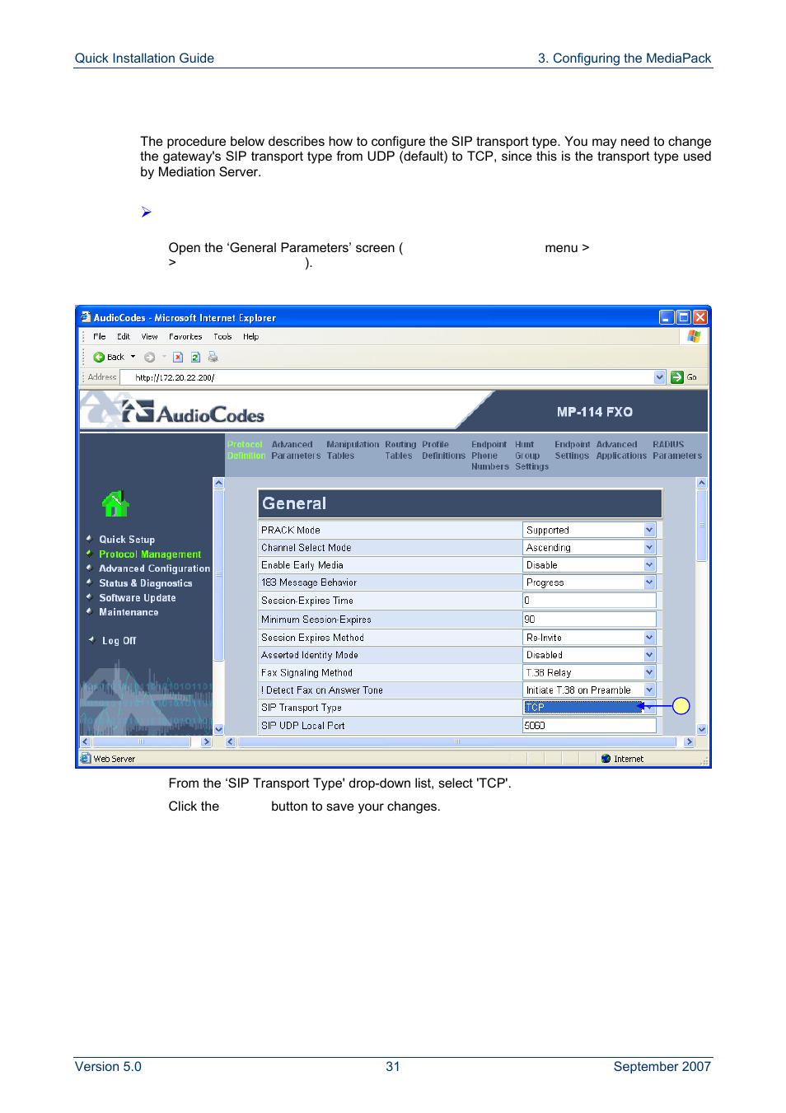The height and width of the screenshot is (1113, 786).
Task: Click the green Home icon in sidebar
Action: coord(115,503)
